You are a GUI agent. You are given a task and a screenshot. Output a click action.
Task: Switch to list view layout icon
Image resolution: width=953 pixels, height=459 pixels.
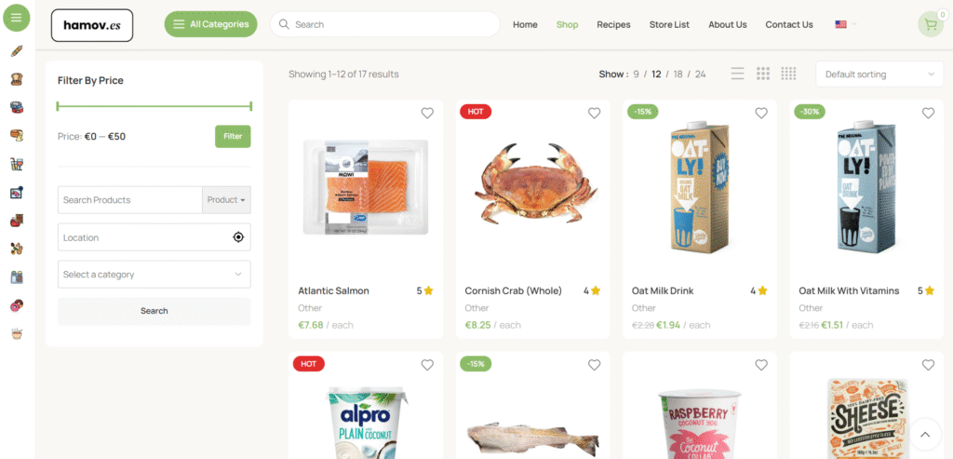(737, 74)
